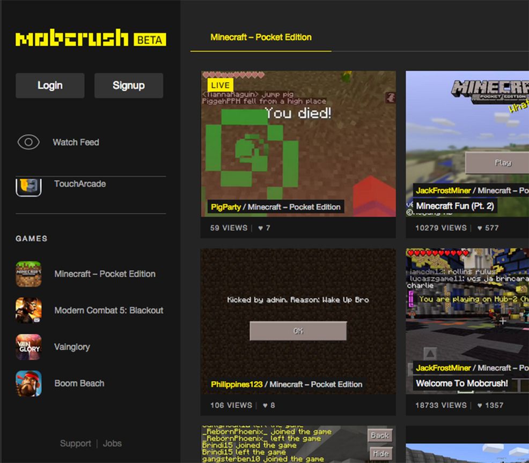Click the TouchArcade channel icon
This screenshot has height=463, width=529.
point(28,186)
